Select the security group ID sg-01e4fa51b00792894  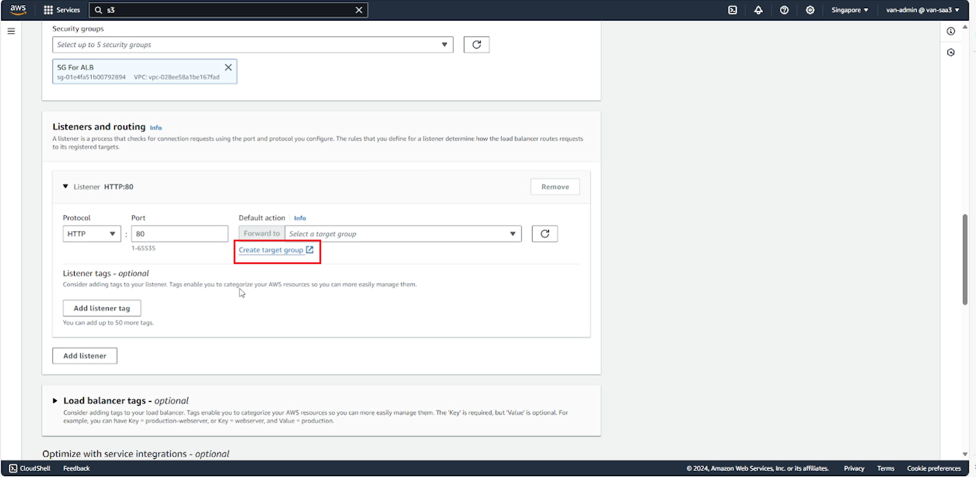[91, 77]
